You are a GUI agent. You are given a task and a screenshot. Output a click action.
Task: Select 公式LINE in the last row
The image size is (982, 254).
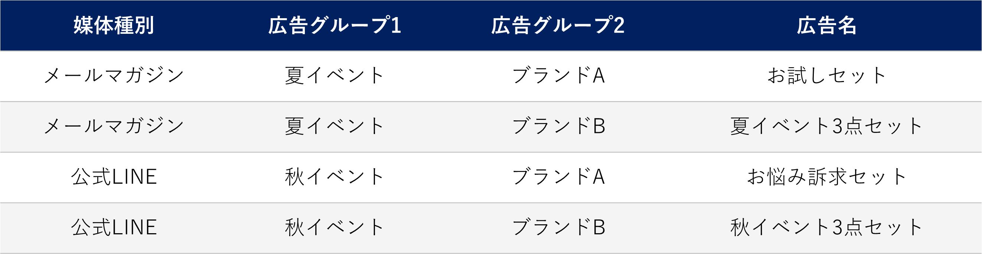click(114, 227)
